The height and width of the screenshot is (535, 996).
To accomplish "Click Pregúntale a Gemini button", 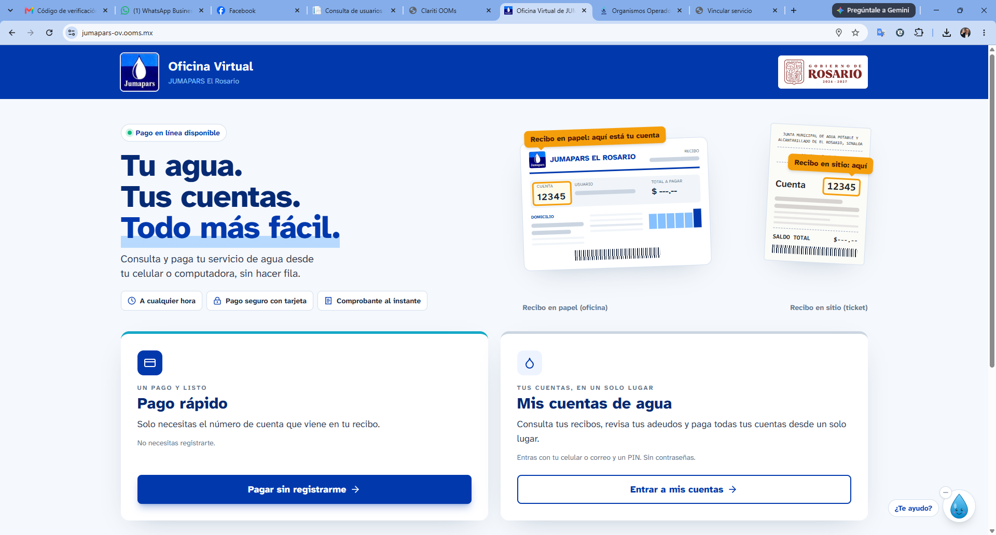I will [874, 10].
